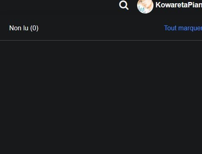
Task: Select the Non lu (0) tab
Action: [x=24, y=28]
